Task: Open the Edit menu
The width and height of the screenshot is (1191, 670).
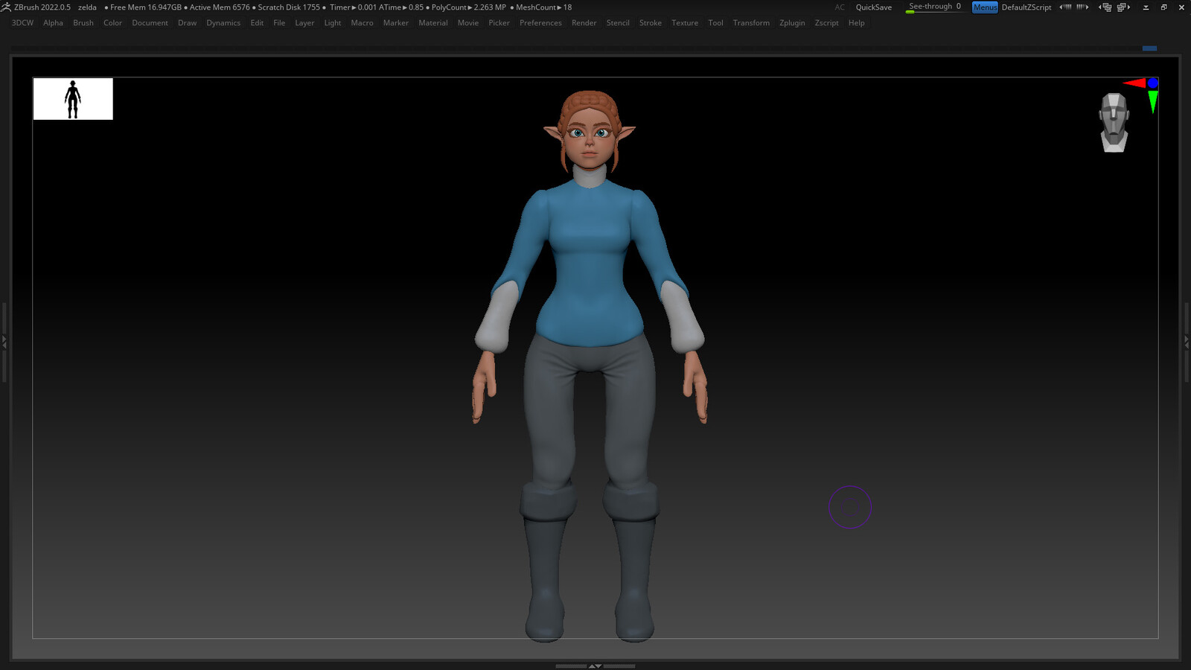Action: [257, 23]
